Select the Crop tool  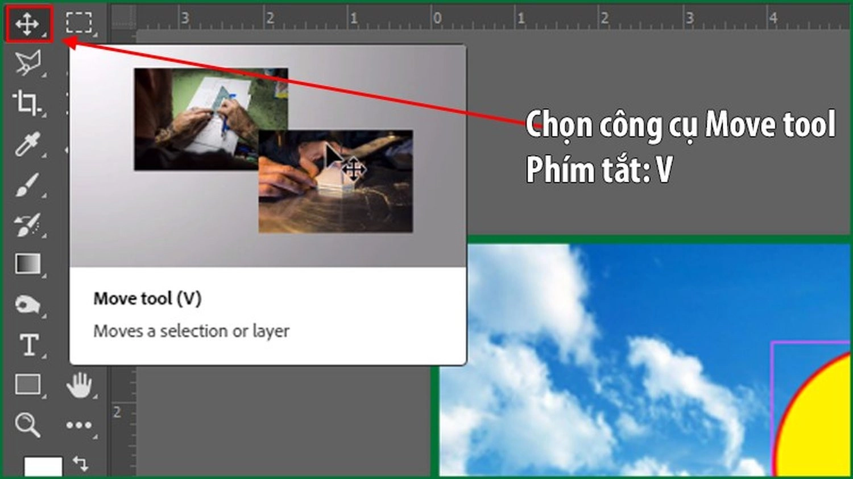[27, 103]
